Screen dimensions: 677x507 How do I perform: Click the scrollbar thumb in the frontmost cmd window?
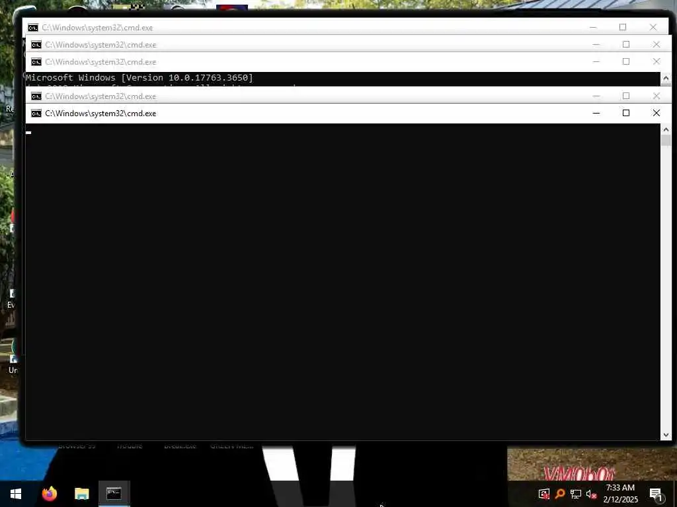click(x=666, y=141)
